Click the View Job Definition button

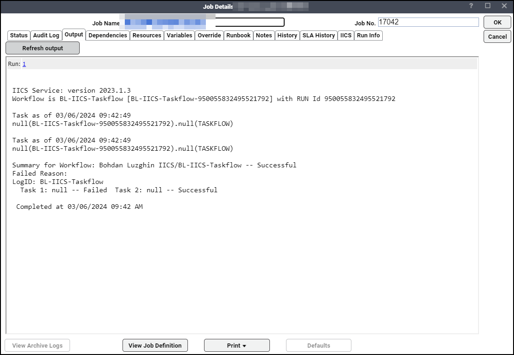[155, 345]
